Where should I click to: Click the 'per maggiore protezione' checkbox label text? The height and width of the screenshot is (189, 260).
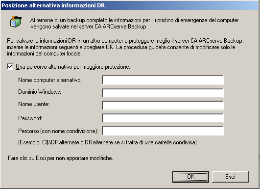coord(73,67)
